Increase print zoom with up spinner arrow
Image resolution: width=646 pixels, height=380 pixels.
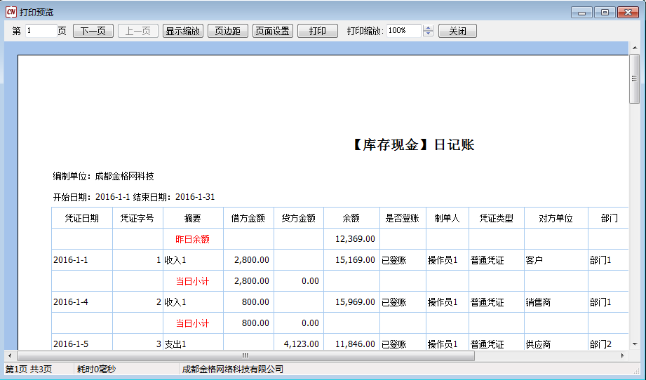pos(429,28)
